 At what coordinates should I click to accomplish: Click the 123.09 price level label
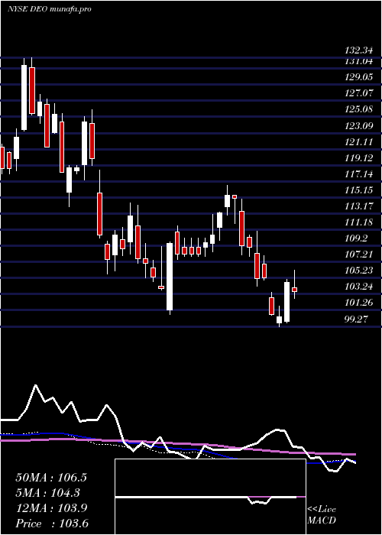coord(359,126)
